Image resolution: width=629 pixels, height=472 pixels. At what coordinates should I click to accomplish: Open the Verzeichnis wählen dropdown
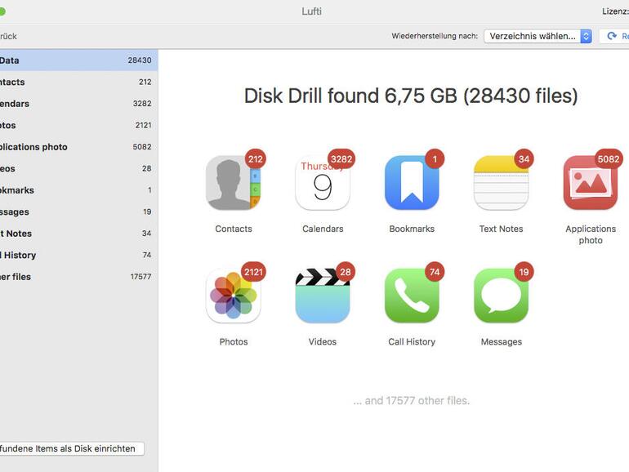538,36
